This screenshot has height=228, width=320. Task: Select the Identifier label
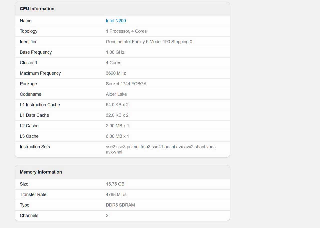click(x=28, y=42)
